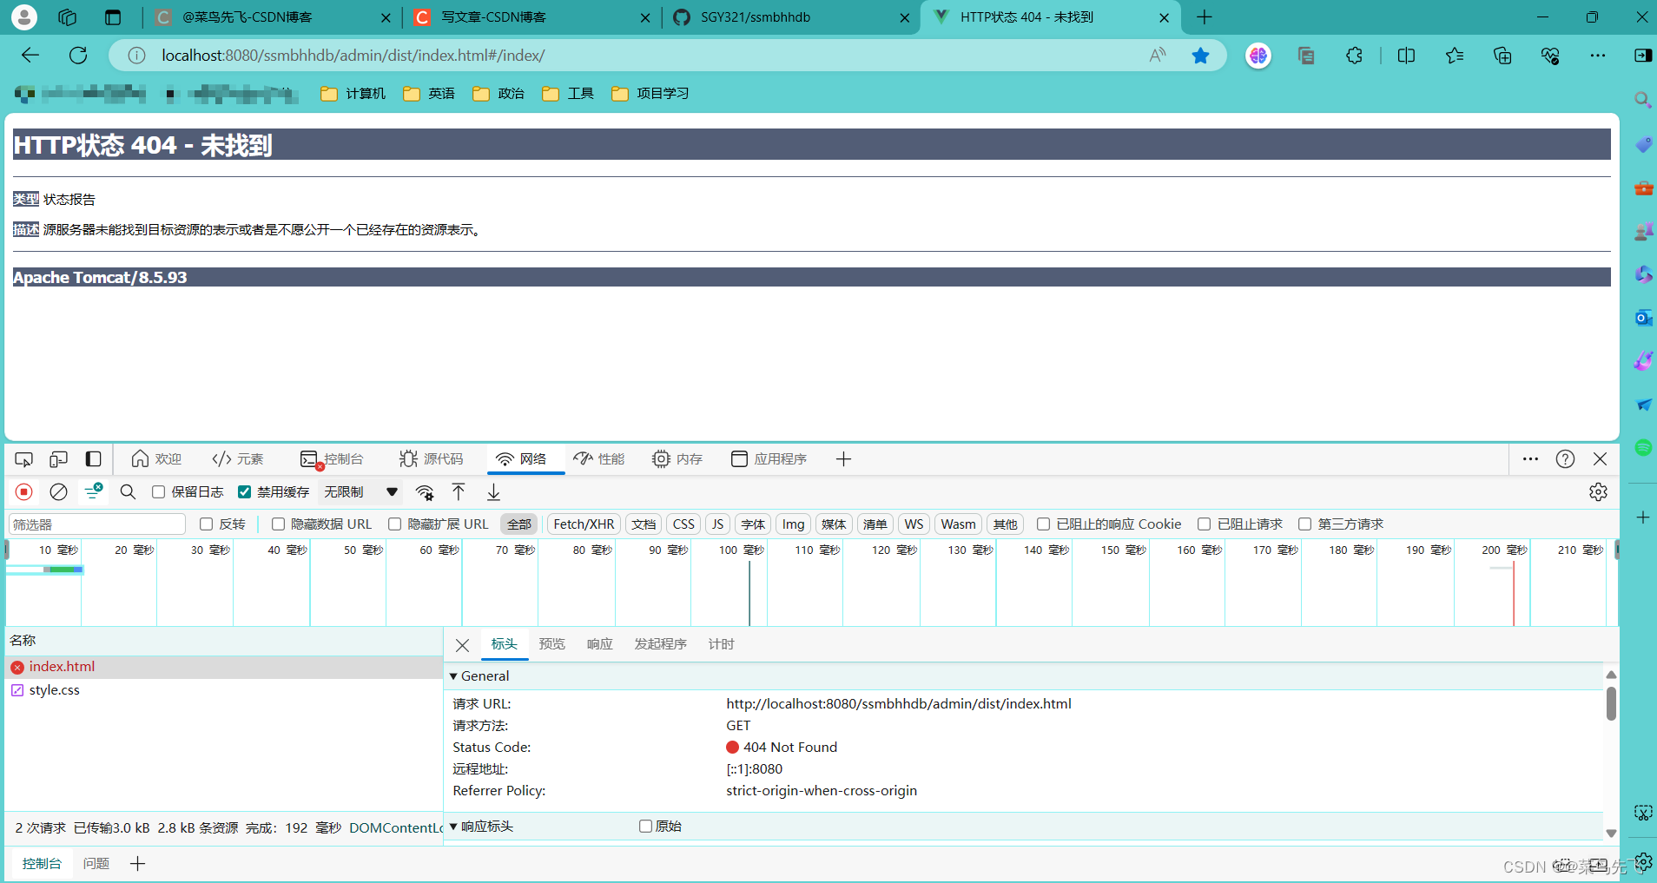
Task: Toggle the network filter bar icon
Action: (93, 491)
